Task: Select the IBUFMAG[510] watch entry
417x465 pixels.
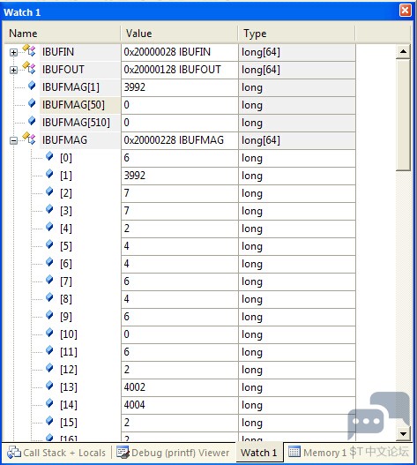Action: [x=76, y=123]
